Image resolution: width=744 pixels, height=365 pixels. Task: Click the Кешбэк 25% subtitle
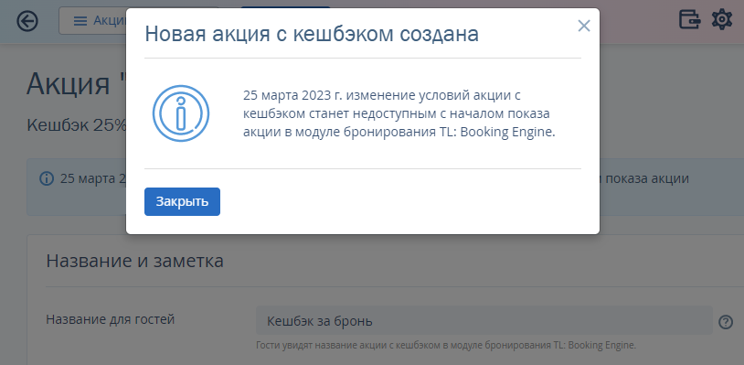point(77,125)
